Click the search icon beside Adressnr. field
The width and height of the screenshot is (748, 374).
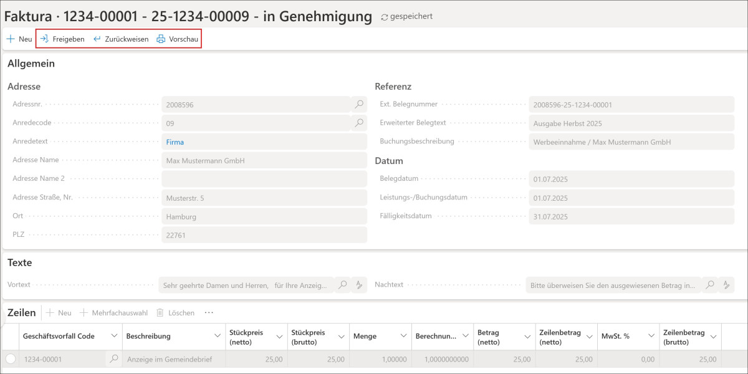[x=359, y=105]
